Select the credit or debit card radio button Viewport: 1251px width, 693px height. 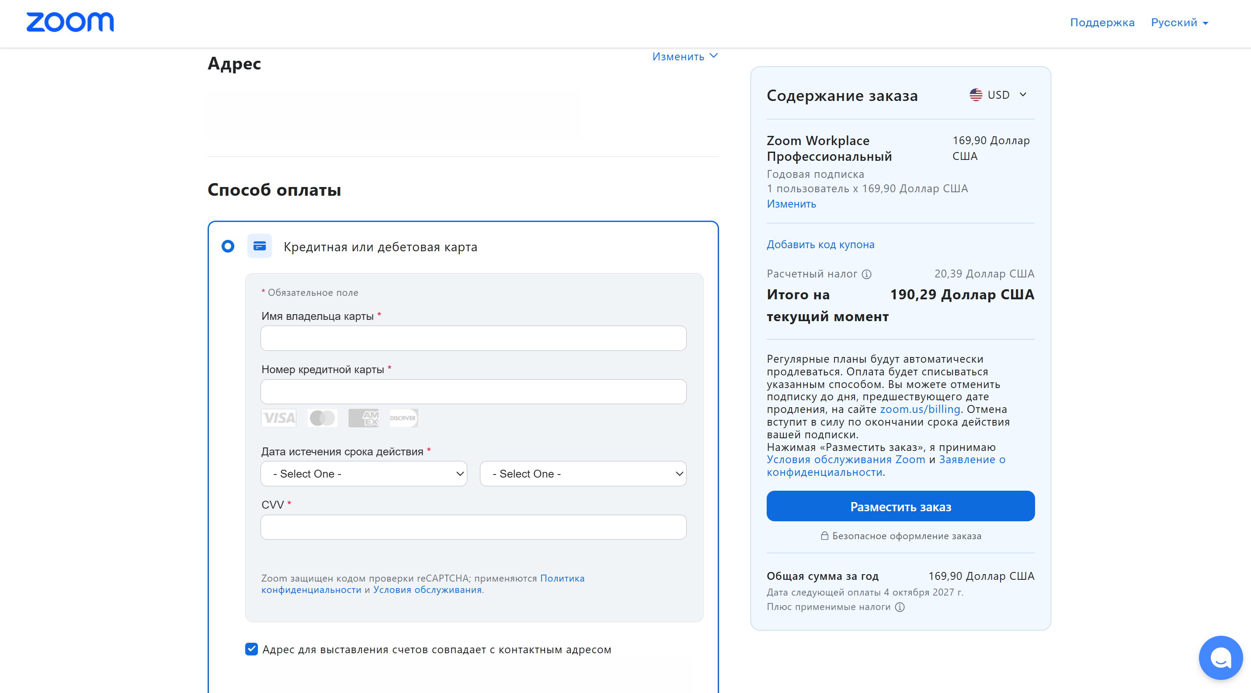pyautogui.click(x=228, y=246)
